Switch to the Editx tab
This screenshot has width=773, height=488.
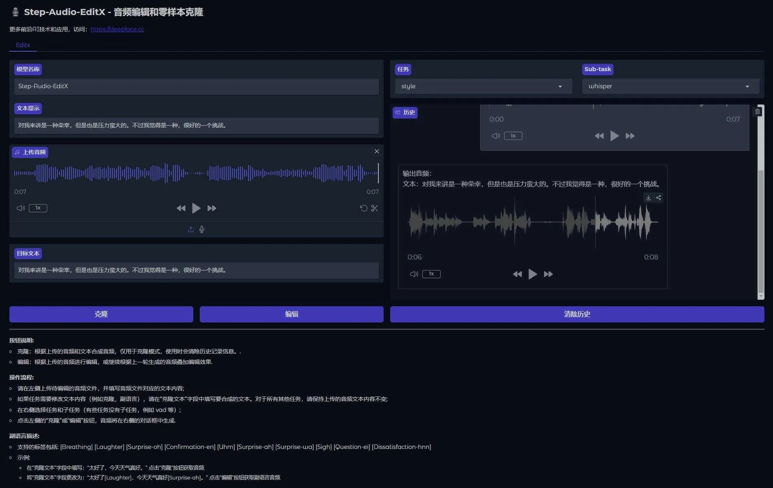[x=22, y=45]
